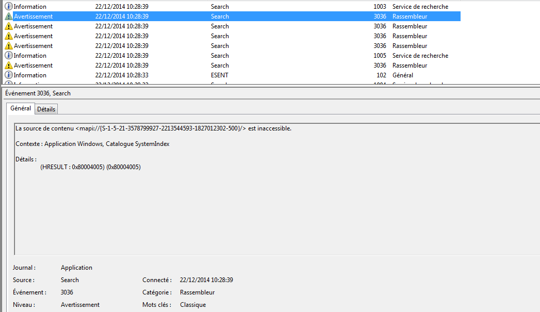Screen dimensions: 540x312
Task: Click the info icon of the ESENT row
Action: pyautogui.click(x=9, y=75)
